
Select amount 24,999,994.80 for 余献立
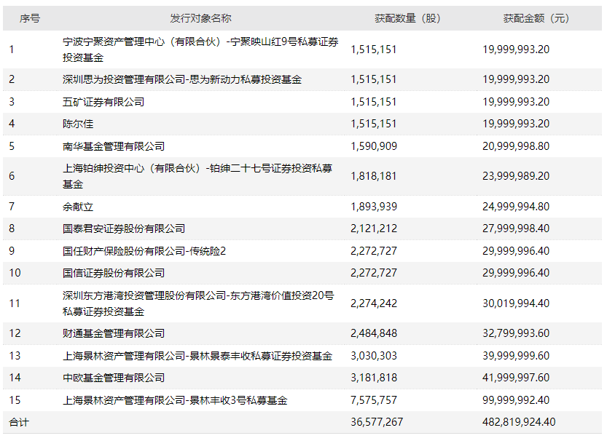coord(516,207)
